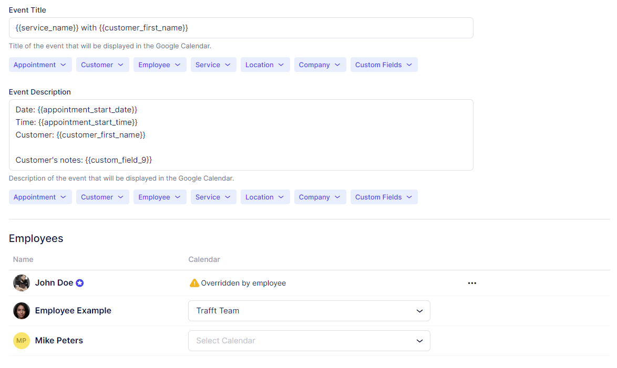Open Appointment placeholders under Event Description
The image size is (617, 368).
pos(40,197)
